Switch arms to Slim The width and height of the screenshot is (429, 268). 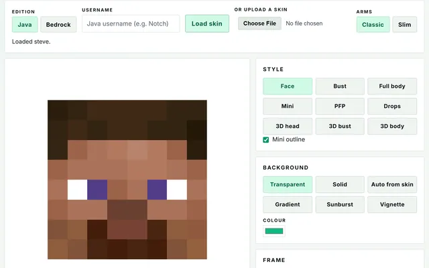pos(405,25)
